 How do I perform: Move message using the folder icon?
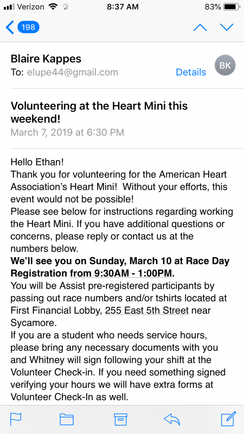point(67,419)
